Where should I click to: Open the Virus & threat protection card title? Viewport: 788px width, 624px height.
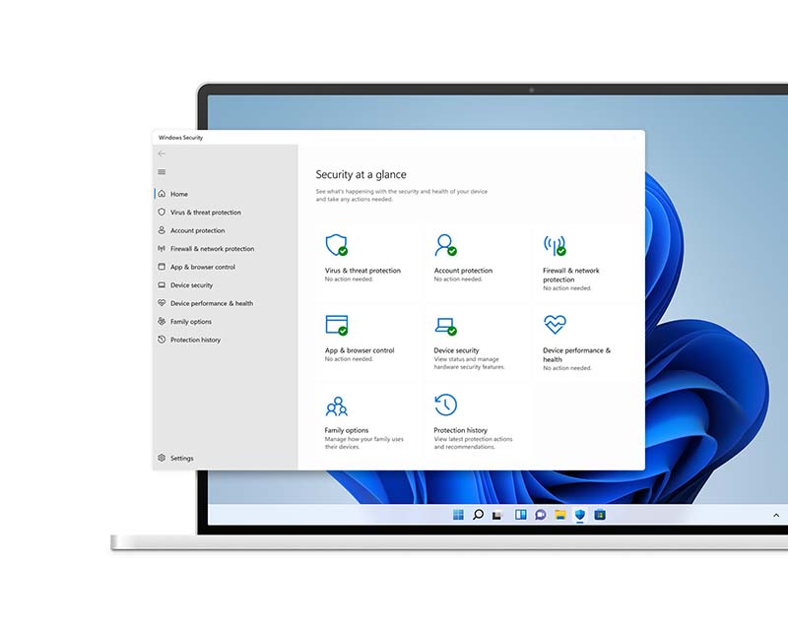362,271
